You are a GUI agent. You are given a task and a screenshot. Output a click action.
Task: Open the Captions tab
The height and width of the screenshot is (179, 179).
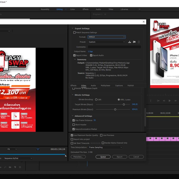[119, 86]
